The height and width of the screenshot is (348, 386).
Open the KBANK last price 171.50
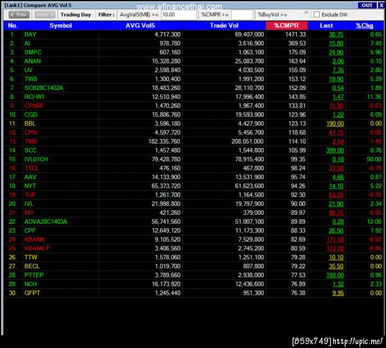pyautogui.click(x=335, y=239)
